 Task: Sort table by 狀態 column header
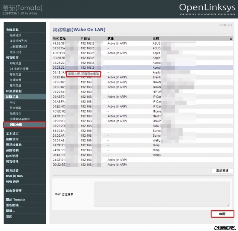click(129, 39)
